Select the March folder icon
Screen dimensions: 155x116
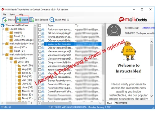[20, 91]
